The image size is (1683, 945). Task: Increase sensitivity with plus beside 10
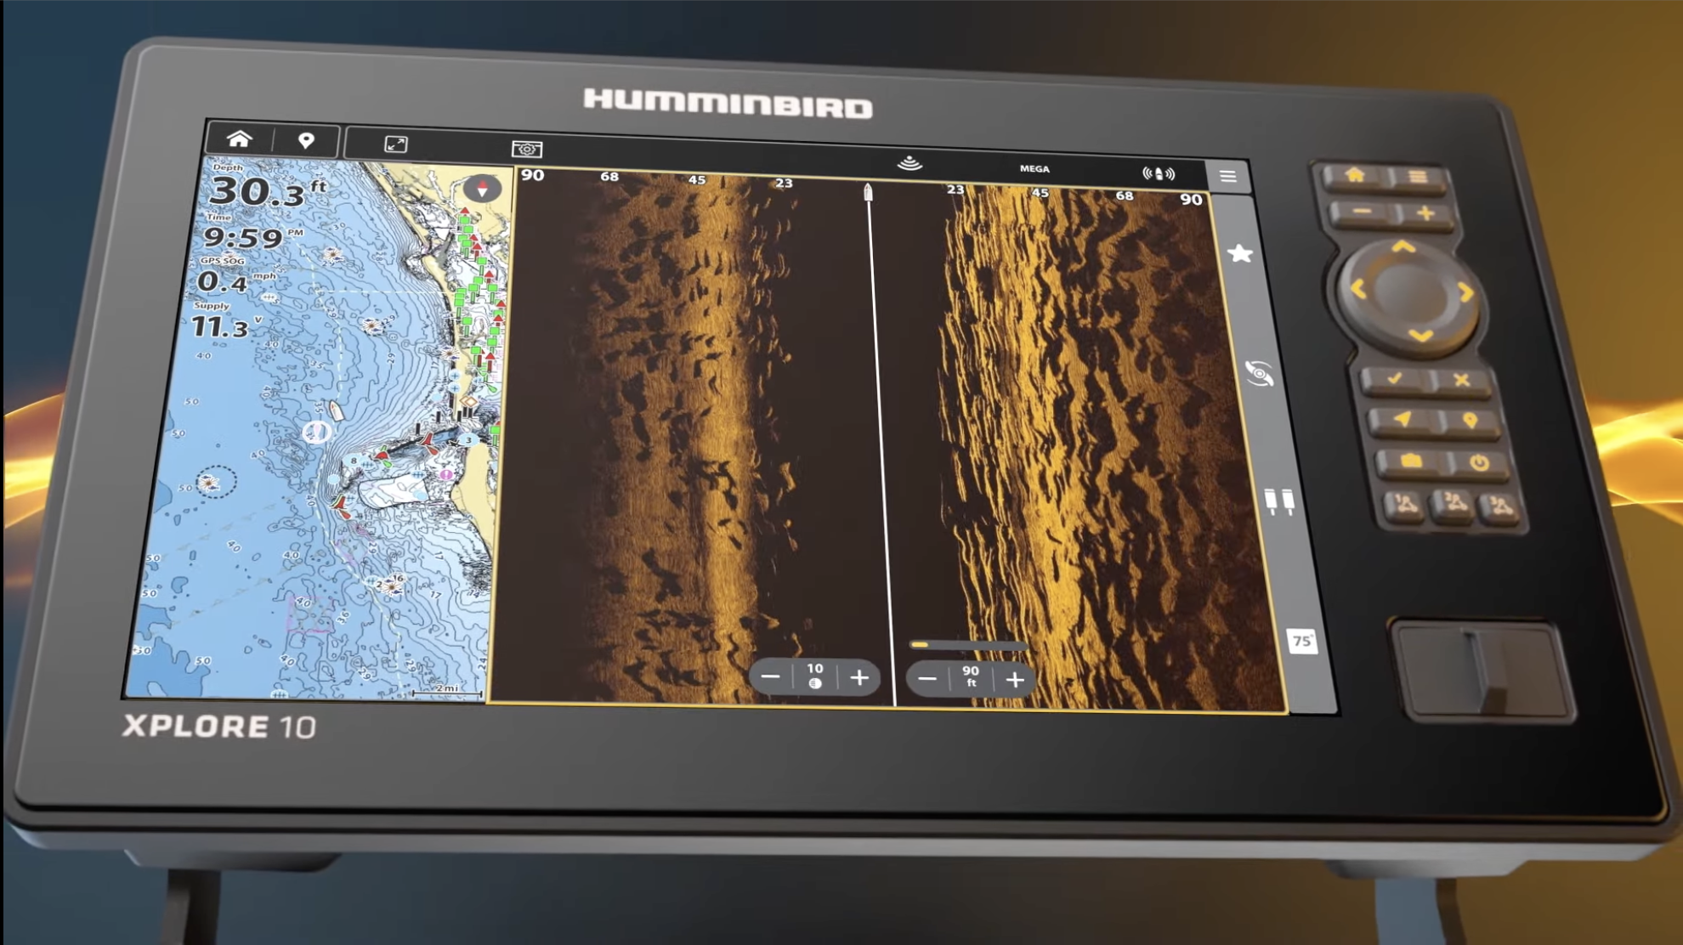click(x=859, y=677)
